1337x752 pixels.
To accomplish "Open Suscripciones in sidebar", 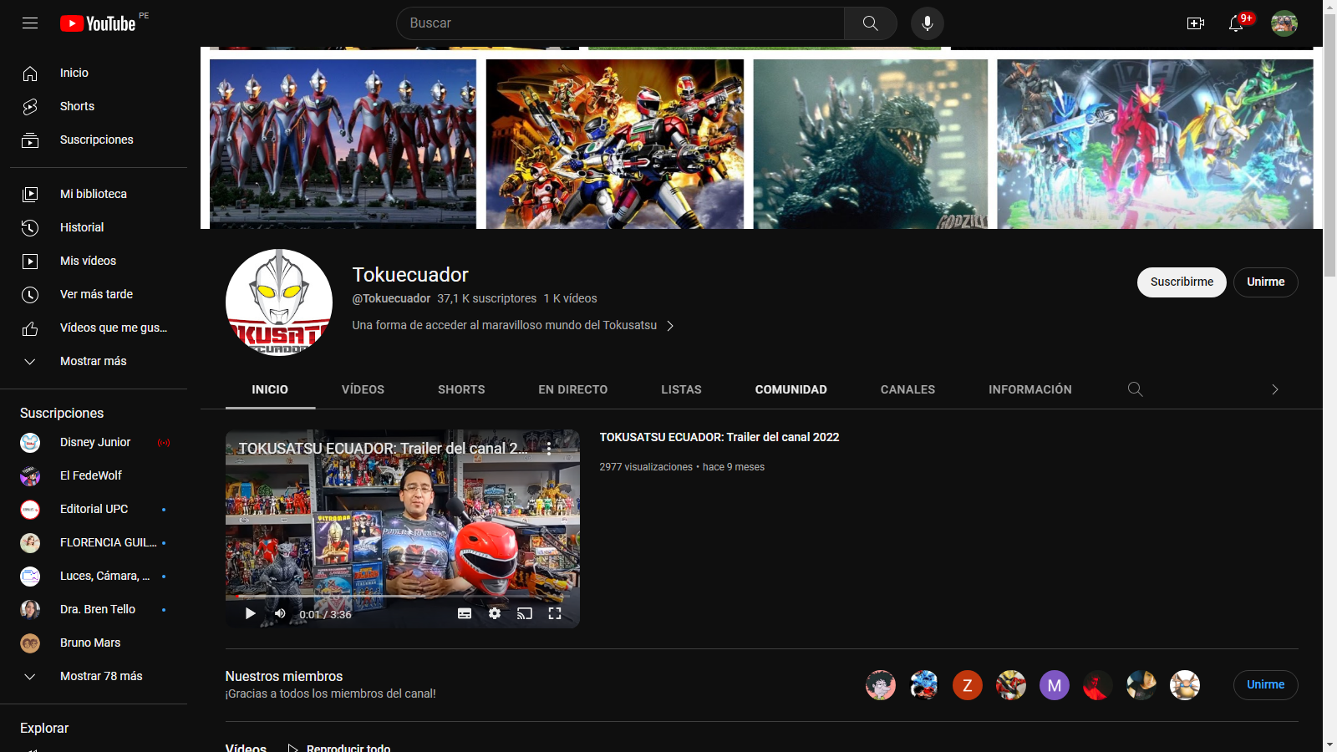I will pyautogui.click(x=94, y=140).
